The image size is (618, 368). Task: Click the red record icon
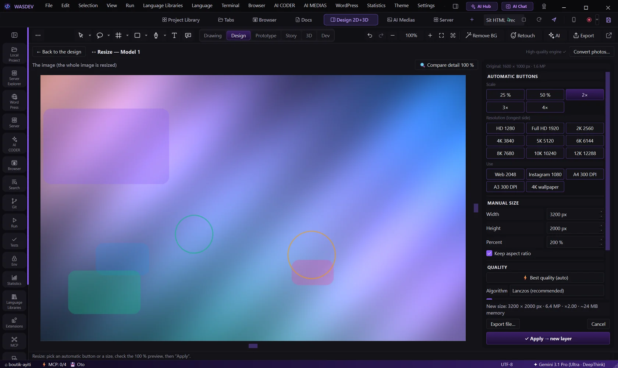589,20
